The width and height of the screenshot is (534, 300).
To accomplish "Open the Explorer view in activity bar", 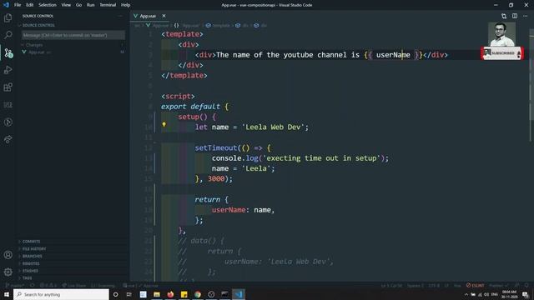I will point(8,17).
